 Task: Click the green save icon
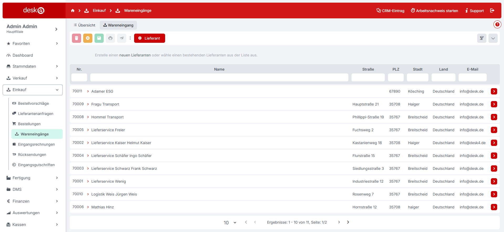tap(99, 38)
